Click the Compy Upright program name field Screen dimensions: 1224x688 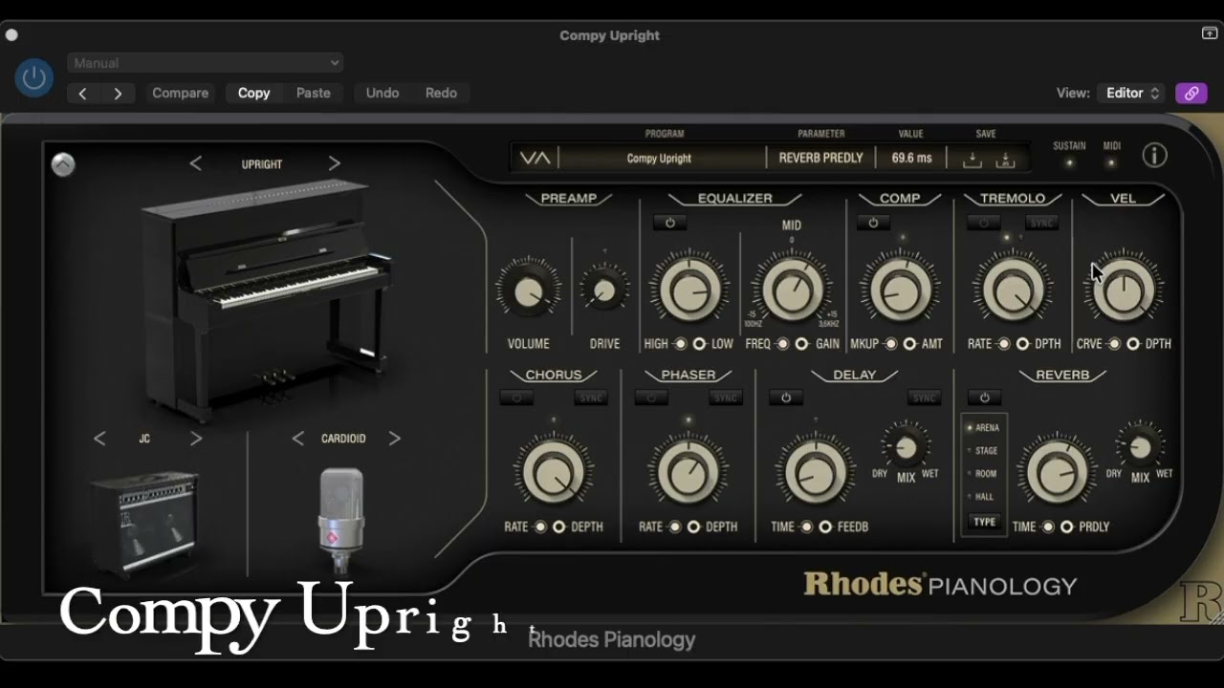pyautogui.click(x=659, y=159)
